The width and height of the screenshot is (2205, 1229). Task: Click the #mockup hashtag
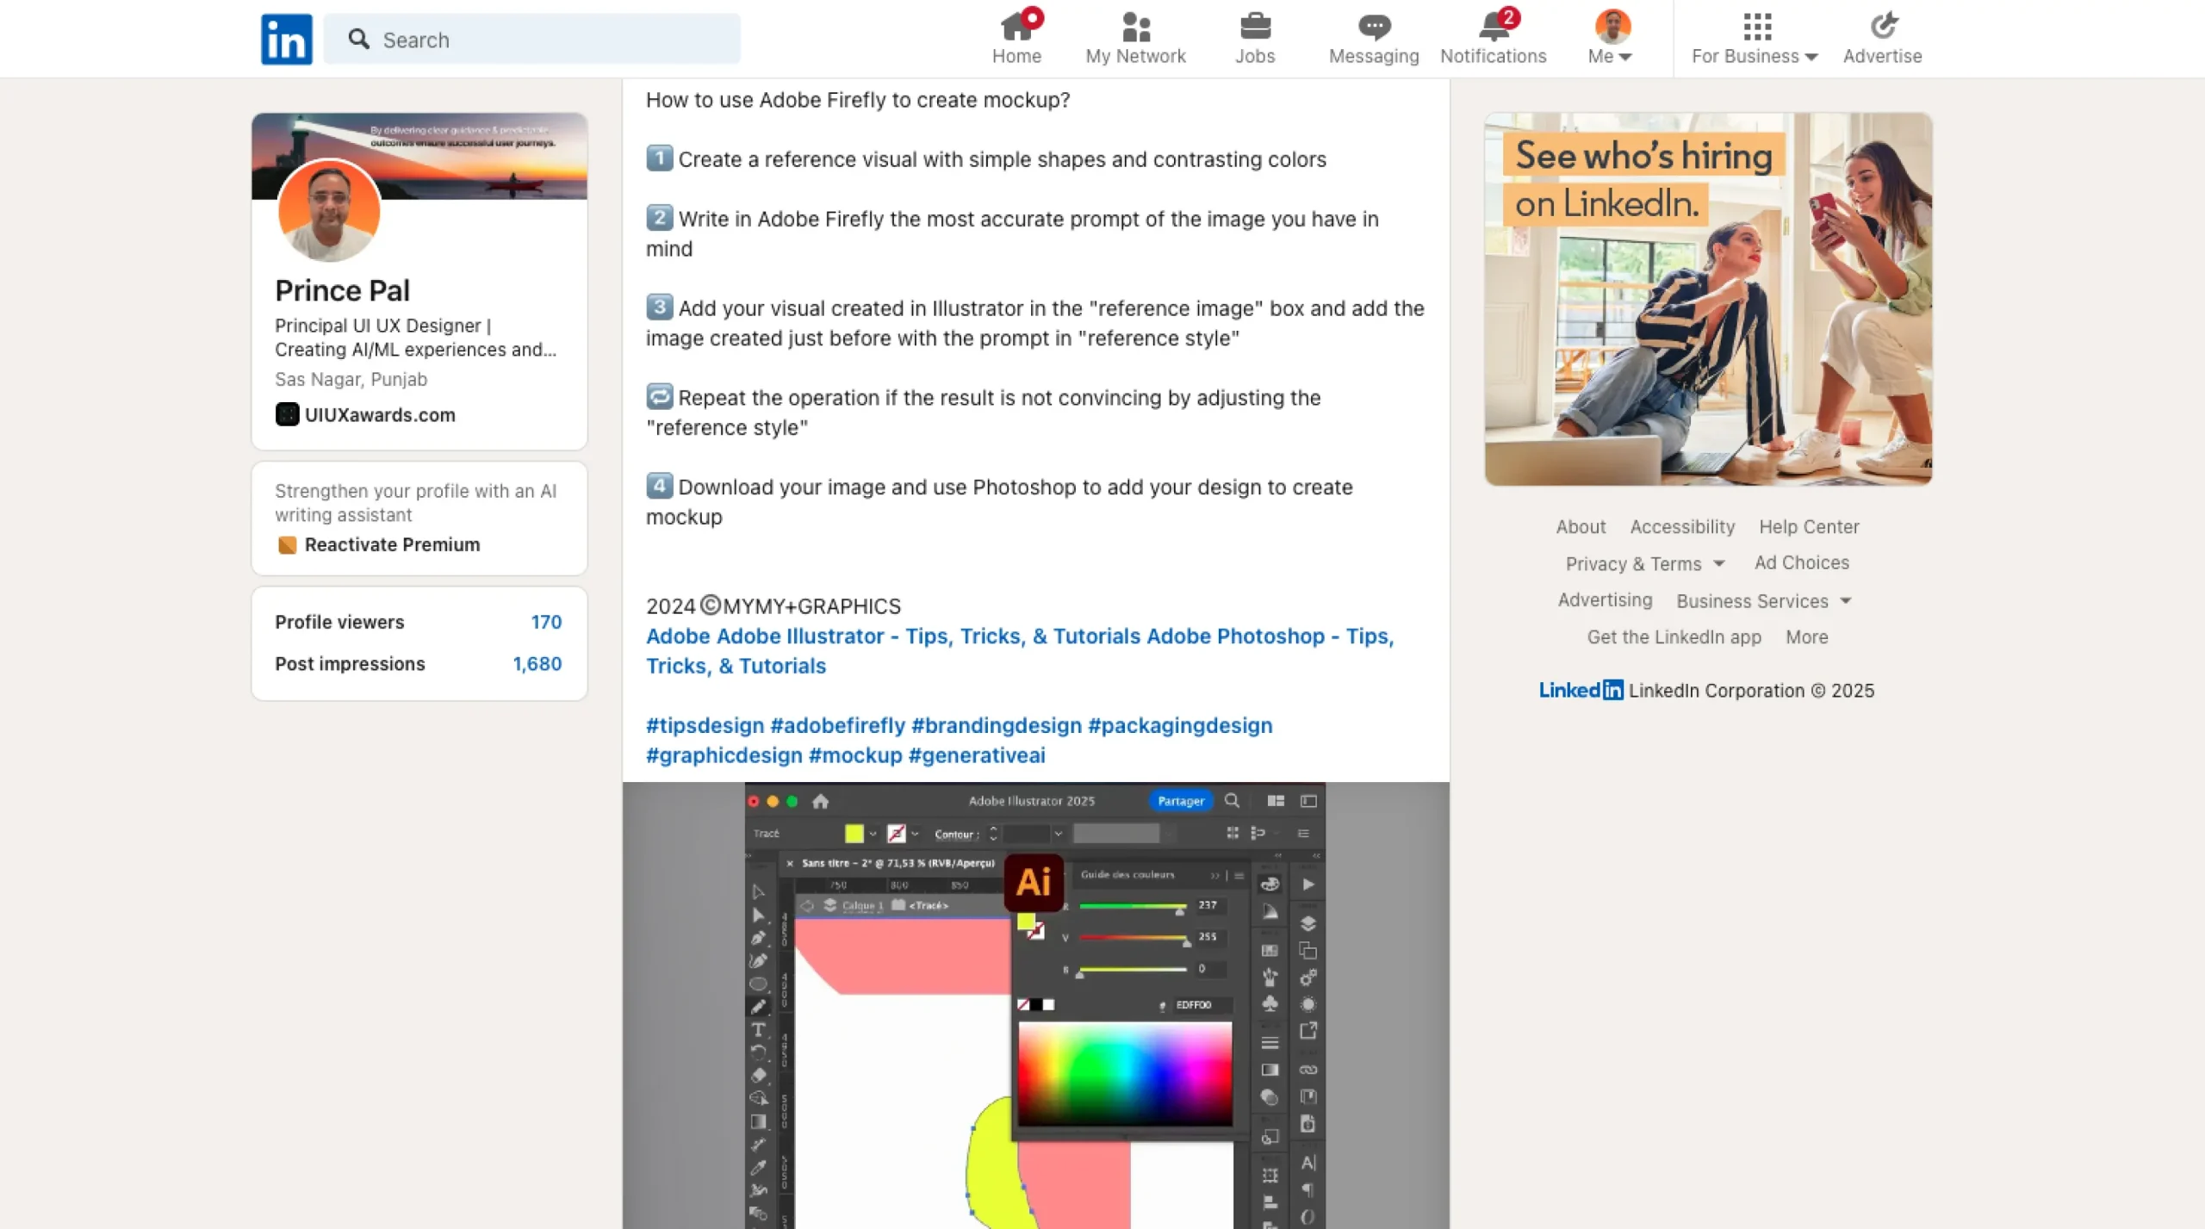[x=855, y=754]
